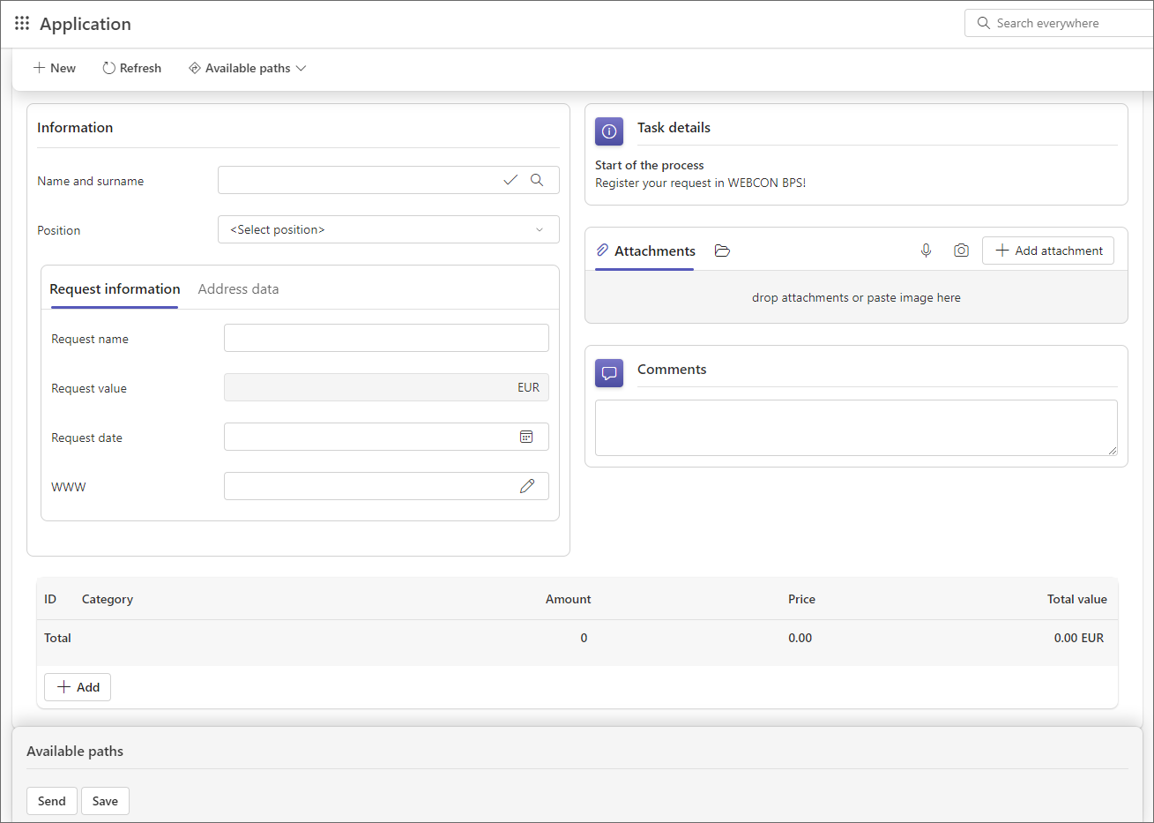Click the Task details info icon
Screen dimensions: 1154x823
point(609,131)
